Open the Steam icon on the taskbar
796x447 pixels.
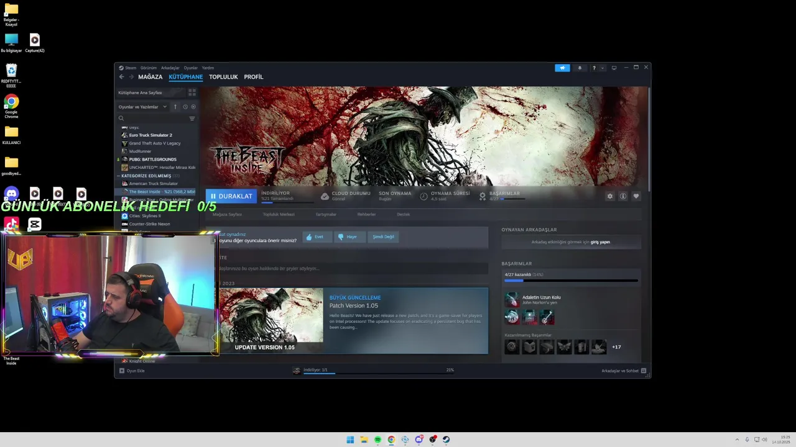pos(446,440)
